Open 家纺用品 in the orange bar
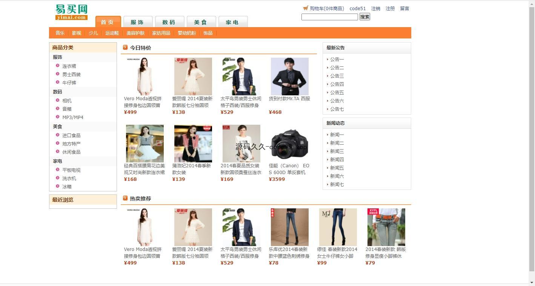Image resolution: width=535 pixels, height=286 pixels. click(161, 33)
